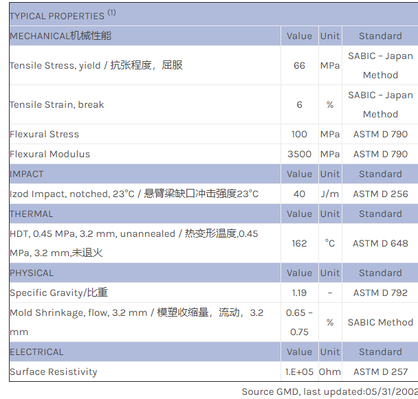This screenshot has height=399, width=418.
Task: Click the Tensile Strain, break row label
Action: pyautogui.click(x=57, y=104)
